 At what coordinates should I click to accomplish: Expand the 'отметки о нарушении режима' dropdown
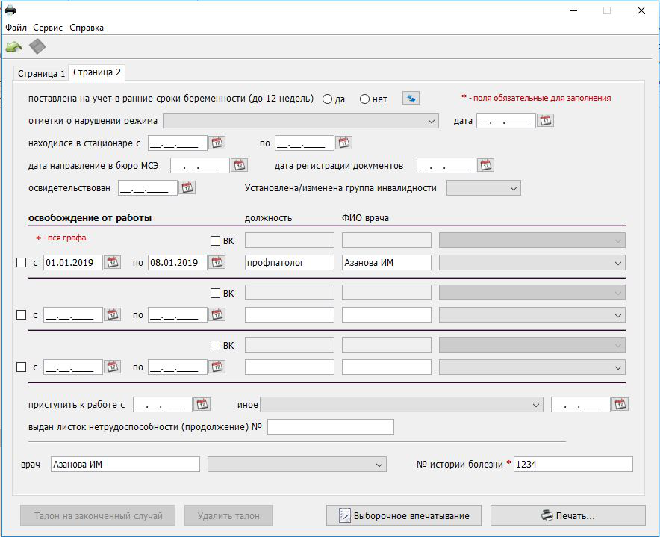[x=432, y=121]
